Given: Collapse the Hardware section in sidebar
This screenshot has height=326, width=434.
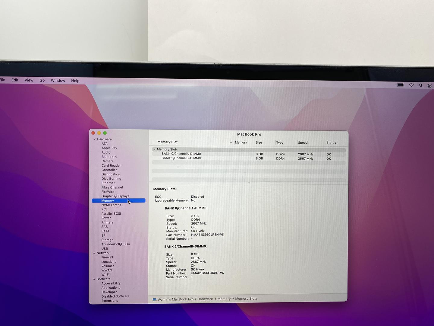Looking at the screenshot, I should (x=94, y=139).
